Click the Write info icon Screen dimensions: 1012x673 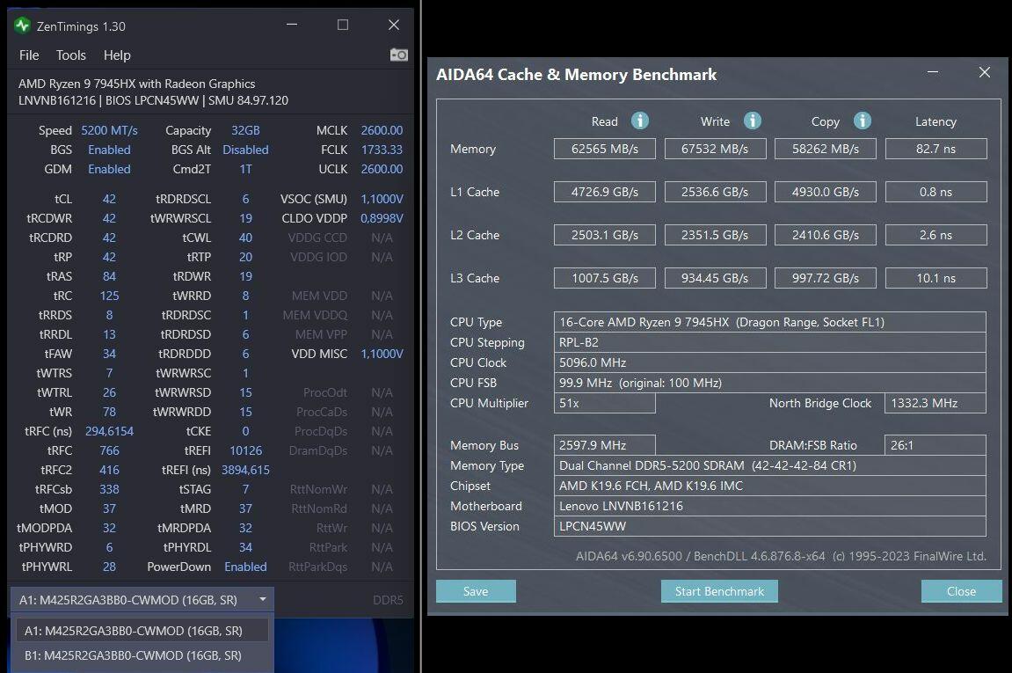[x=752, y=121]
